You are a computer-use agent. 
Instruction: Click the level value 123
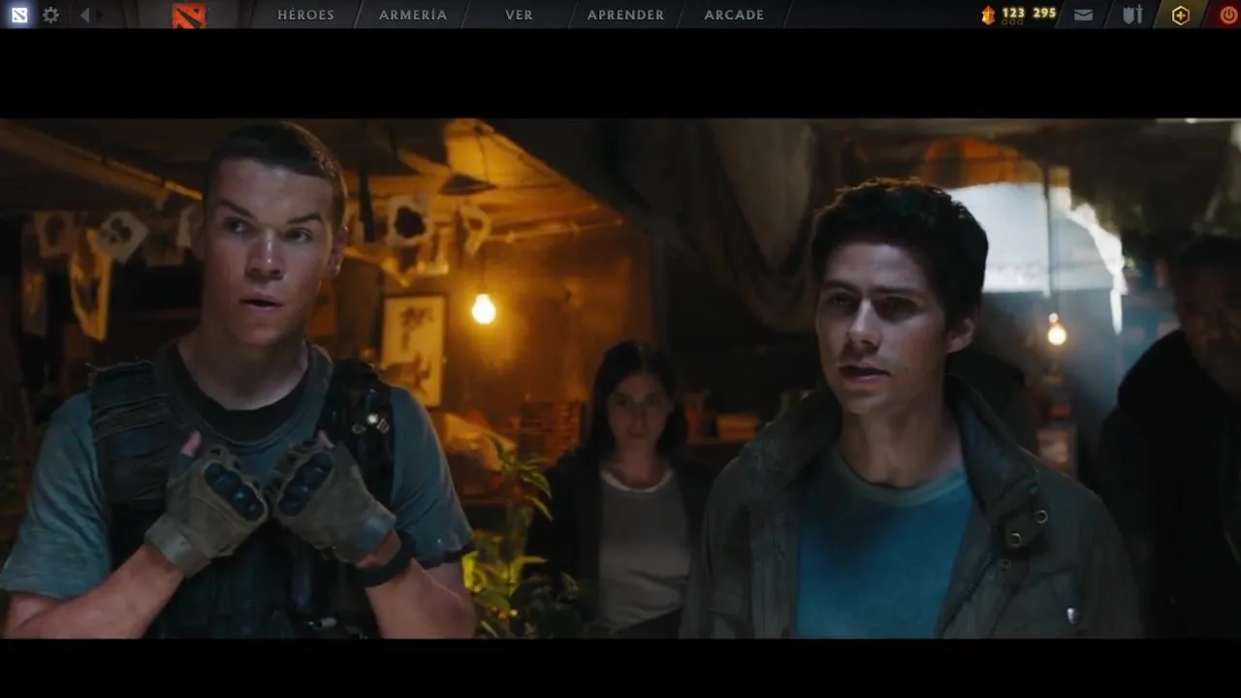(1013, 13)
